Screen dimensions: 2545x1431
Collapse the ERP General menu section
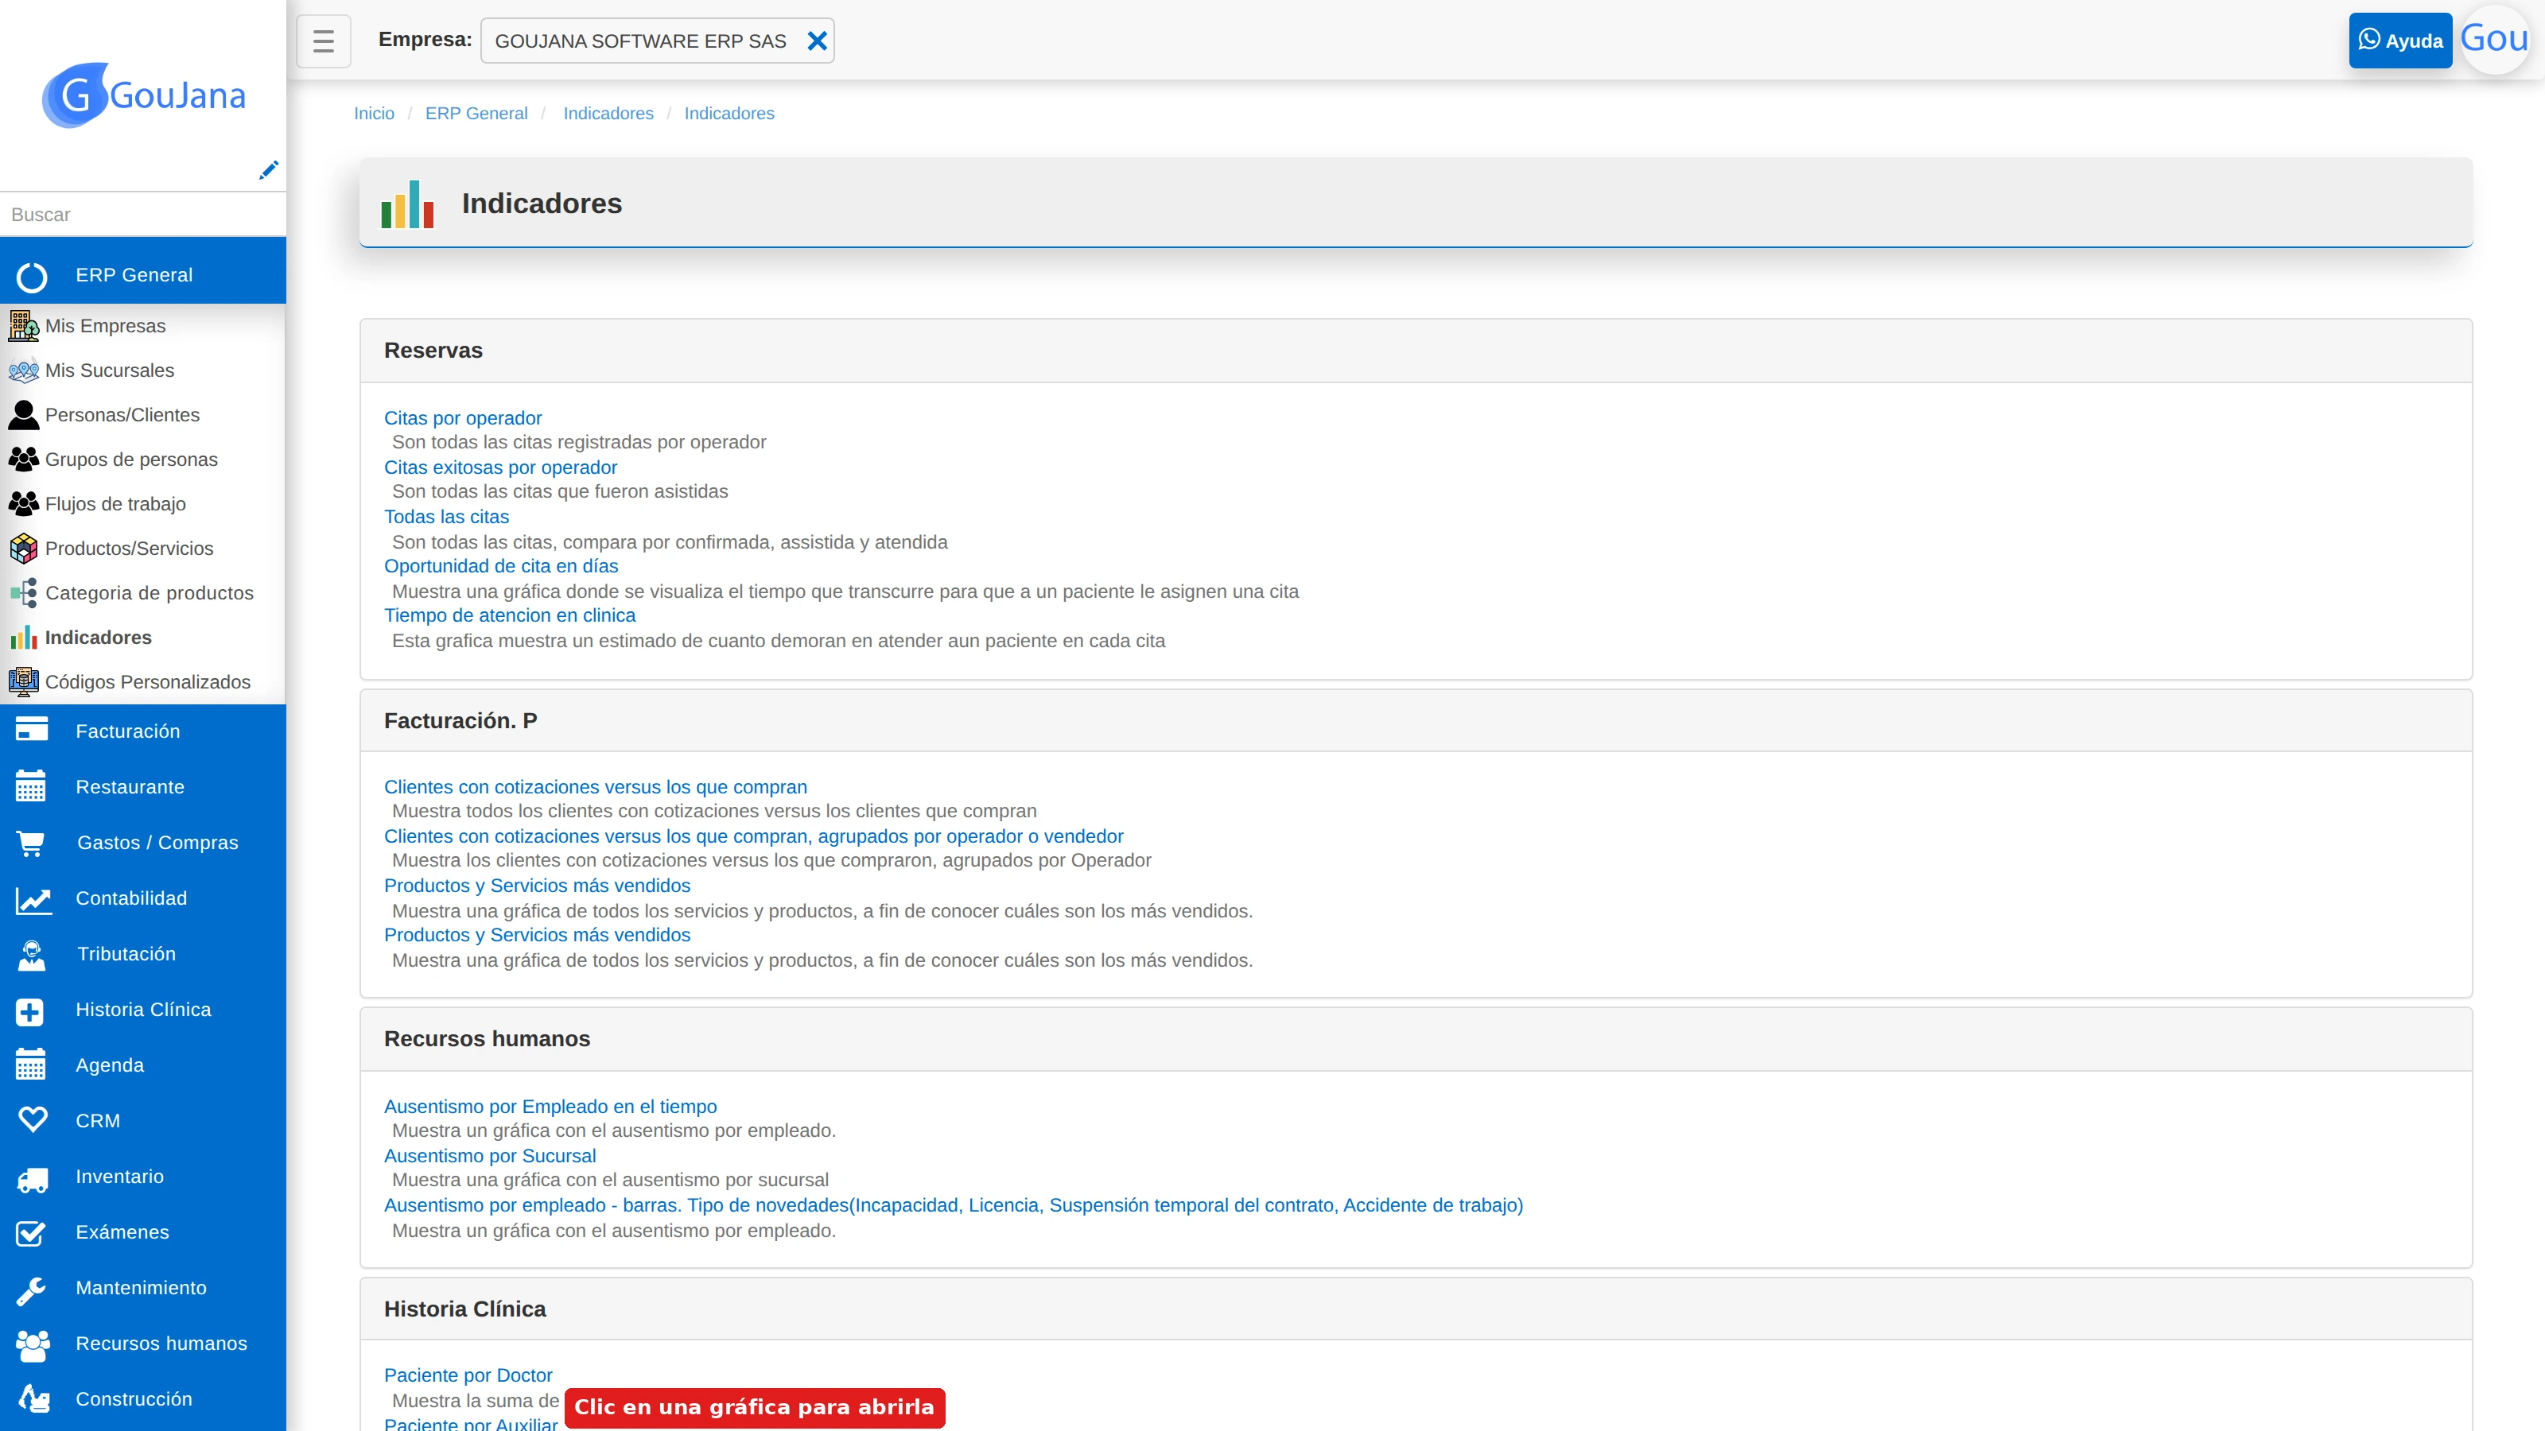[143, 276]
